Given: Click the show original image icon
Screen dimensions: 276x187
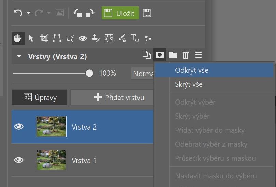Looking at the screenshot, I should click(x=60, y=13).
